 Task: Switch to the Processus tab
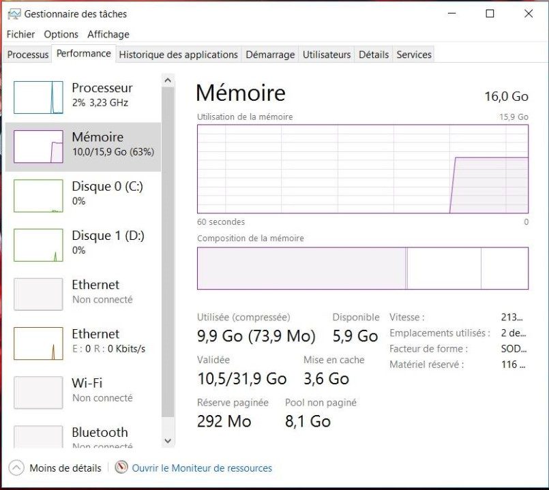tap(28, 55)
